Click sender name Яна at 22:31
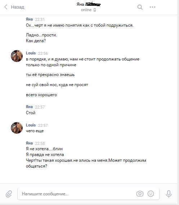The height and width of the screenshot is (205, 179). click(x=29, y=19)
